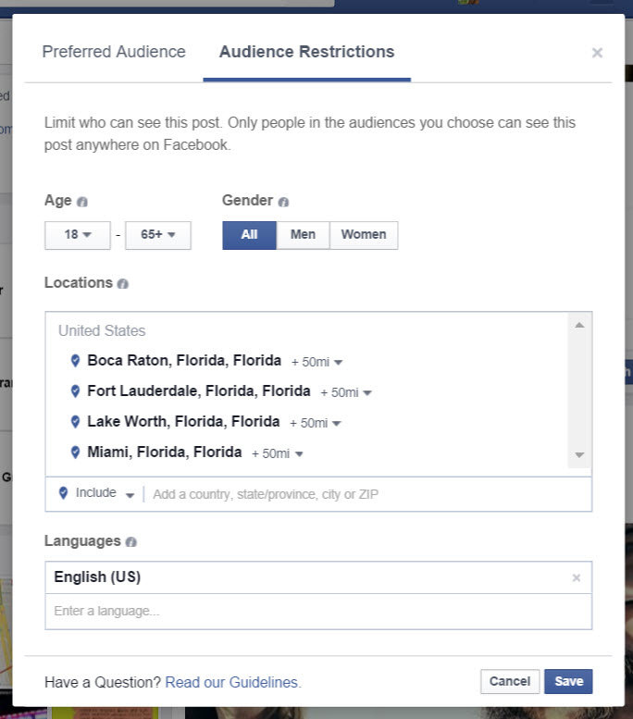Click the Fort Lauderdale location pin icon
This screenshot has width=633, height=719.
(75, 391)
